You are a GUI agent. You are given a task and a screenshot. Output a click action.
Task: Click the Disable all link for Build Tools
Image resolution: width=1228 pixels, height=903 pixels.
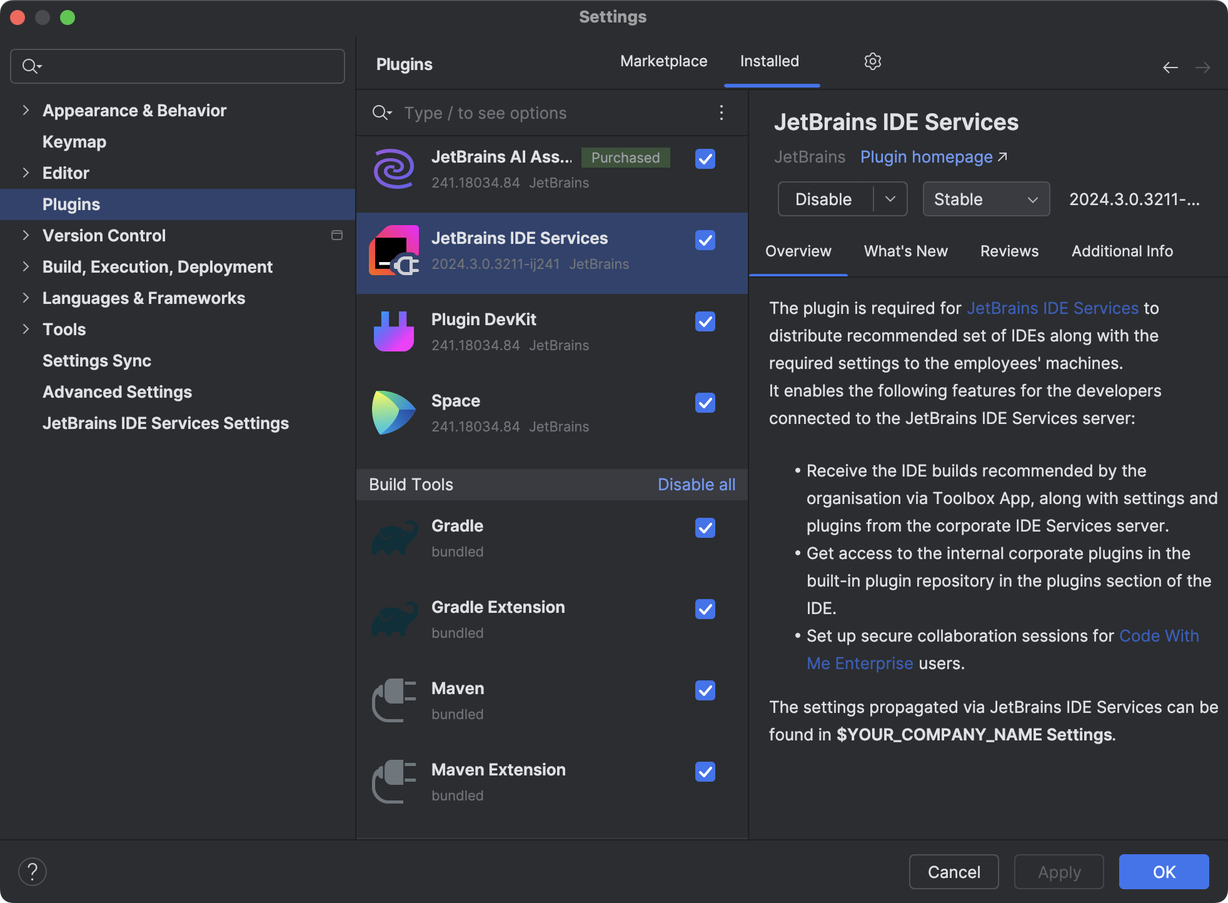pos(696,484)
